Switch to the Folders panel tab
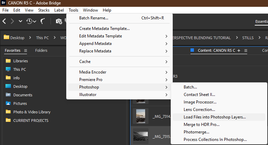268x145 pixels. (x=41, y=50)
